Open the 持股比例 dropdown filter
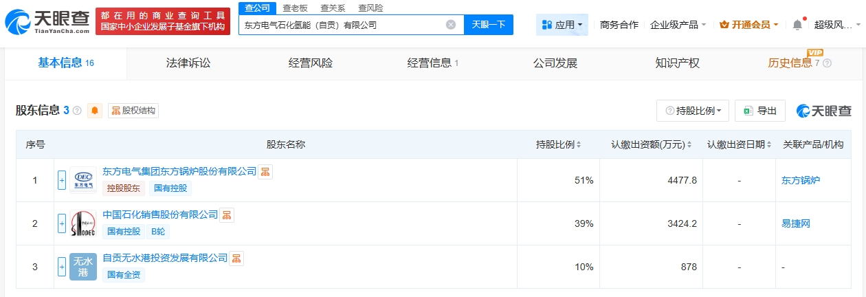Screen dimensions: 866x297 tap(693, 111)
